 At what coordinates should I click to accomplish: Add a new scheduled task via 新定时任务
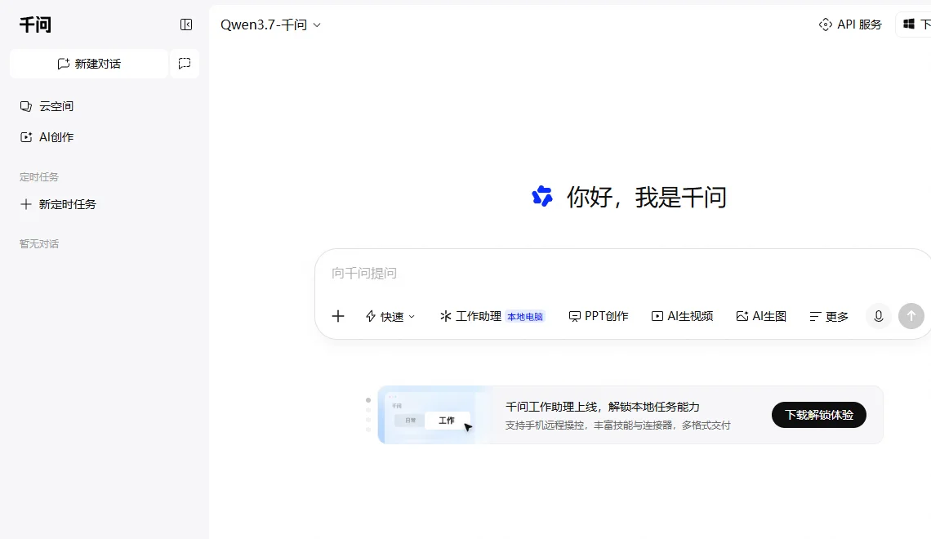tap(58, 204)
